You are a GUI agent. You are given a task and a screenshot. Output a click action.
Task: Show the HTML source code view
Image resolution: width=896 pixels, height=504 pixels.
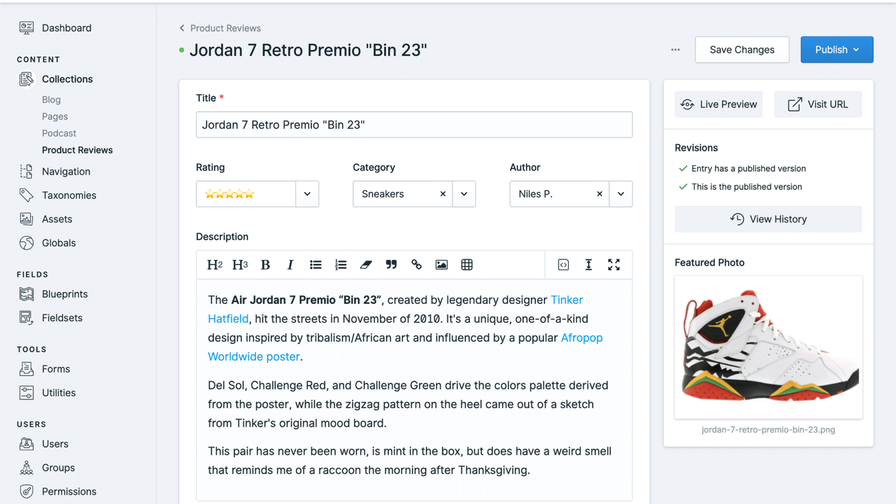pos(563,265)
